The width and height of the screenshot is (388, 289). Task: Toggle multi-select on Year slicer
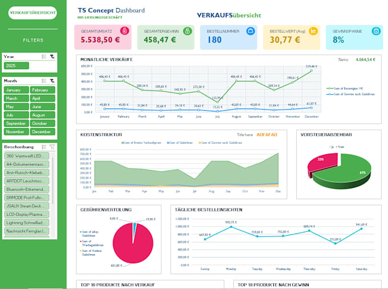[x=44, y=57]
